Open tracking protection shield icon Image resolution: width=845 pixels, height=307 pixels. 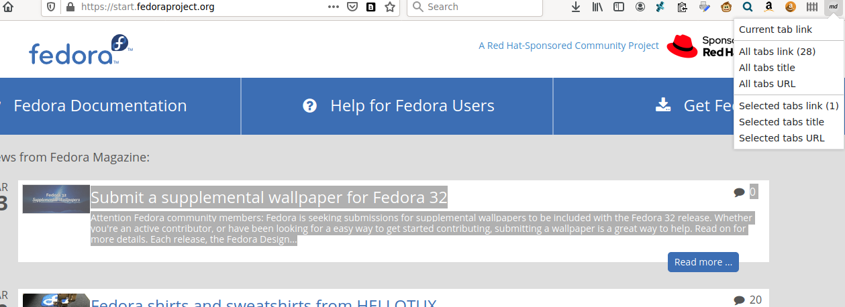click(52, 7)
